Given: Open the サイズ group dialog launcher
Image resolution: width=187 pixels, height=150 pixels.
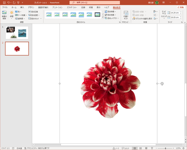Looking at the screenshot, I should [182, 22].
